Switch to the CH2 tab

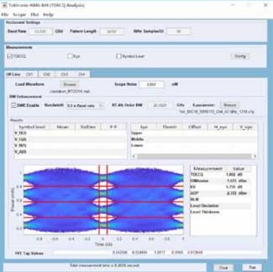click(x=47, y=74)
